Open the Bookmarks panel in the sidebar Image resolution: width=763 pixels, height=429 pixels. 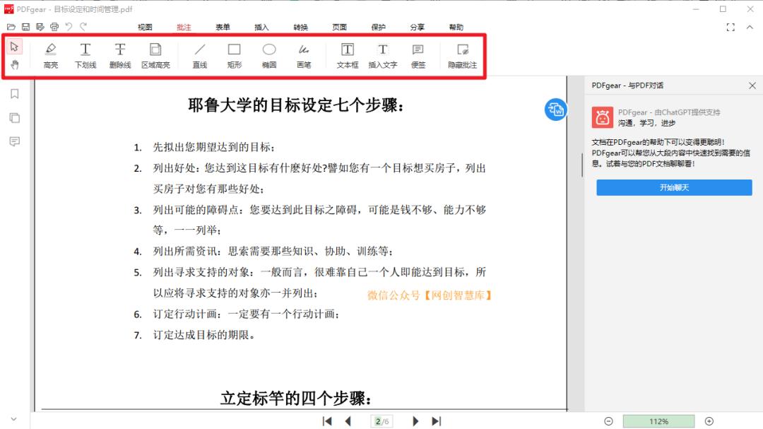pyautogui.click(x=13, y=93)
